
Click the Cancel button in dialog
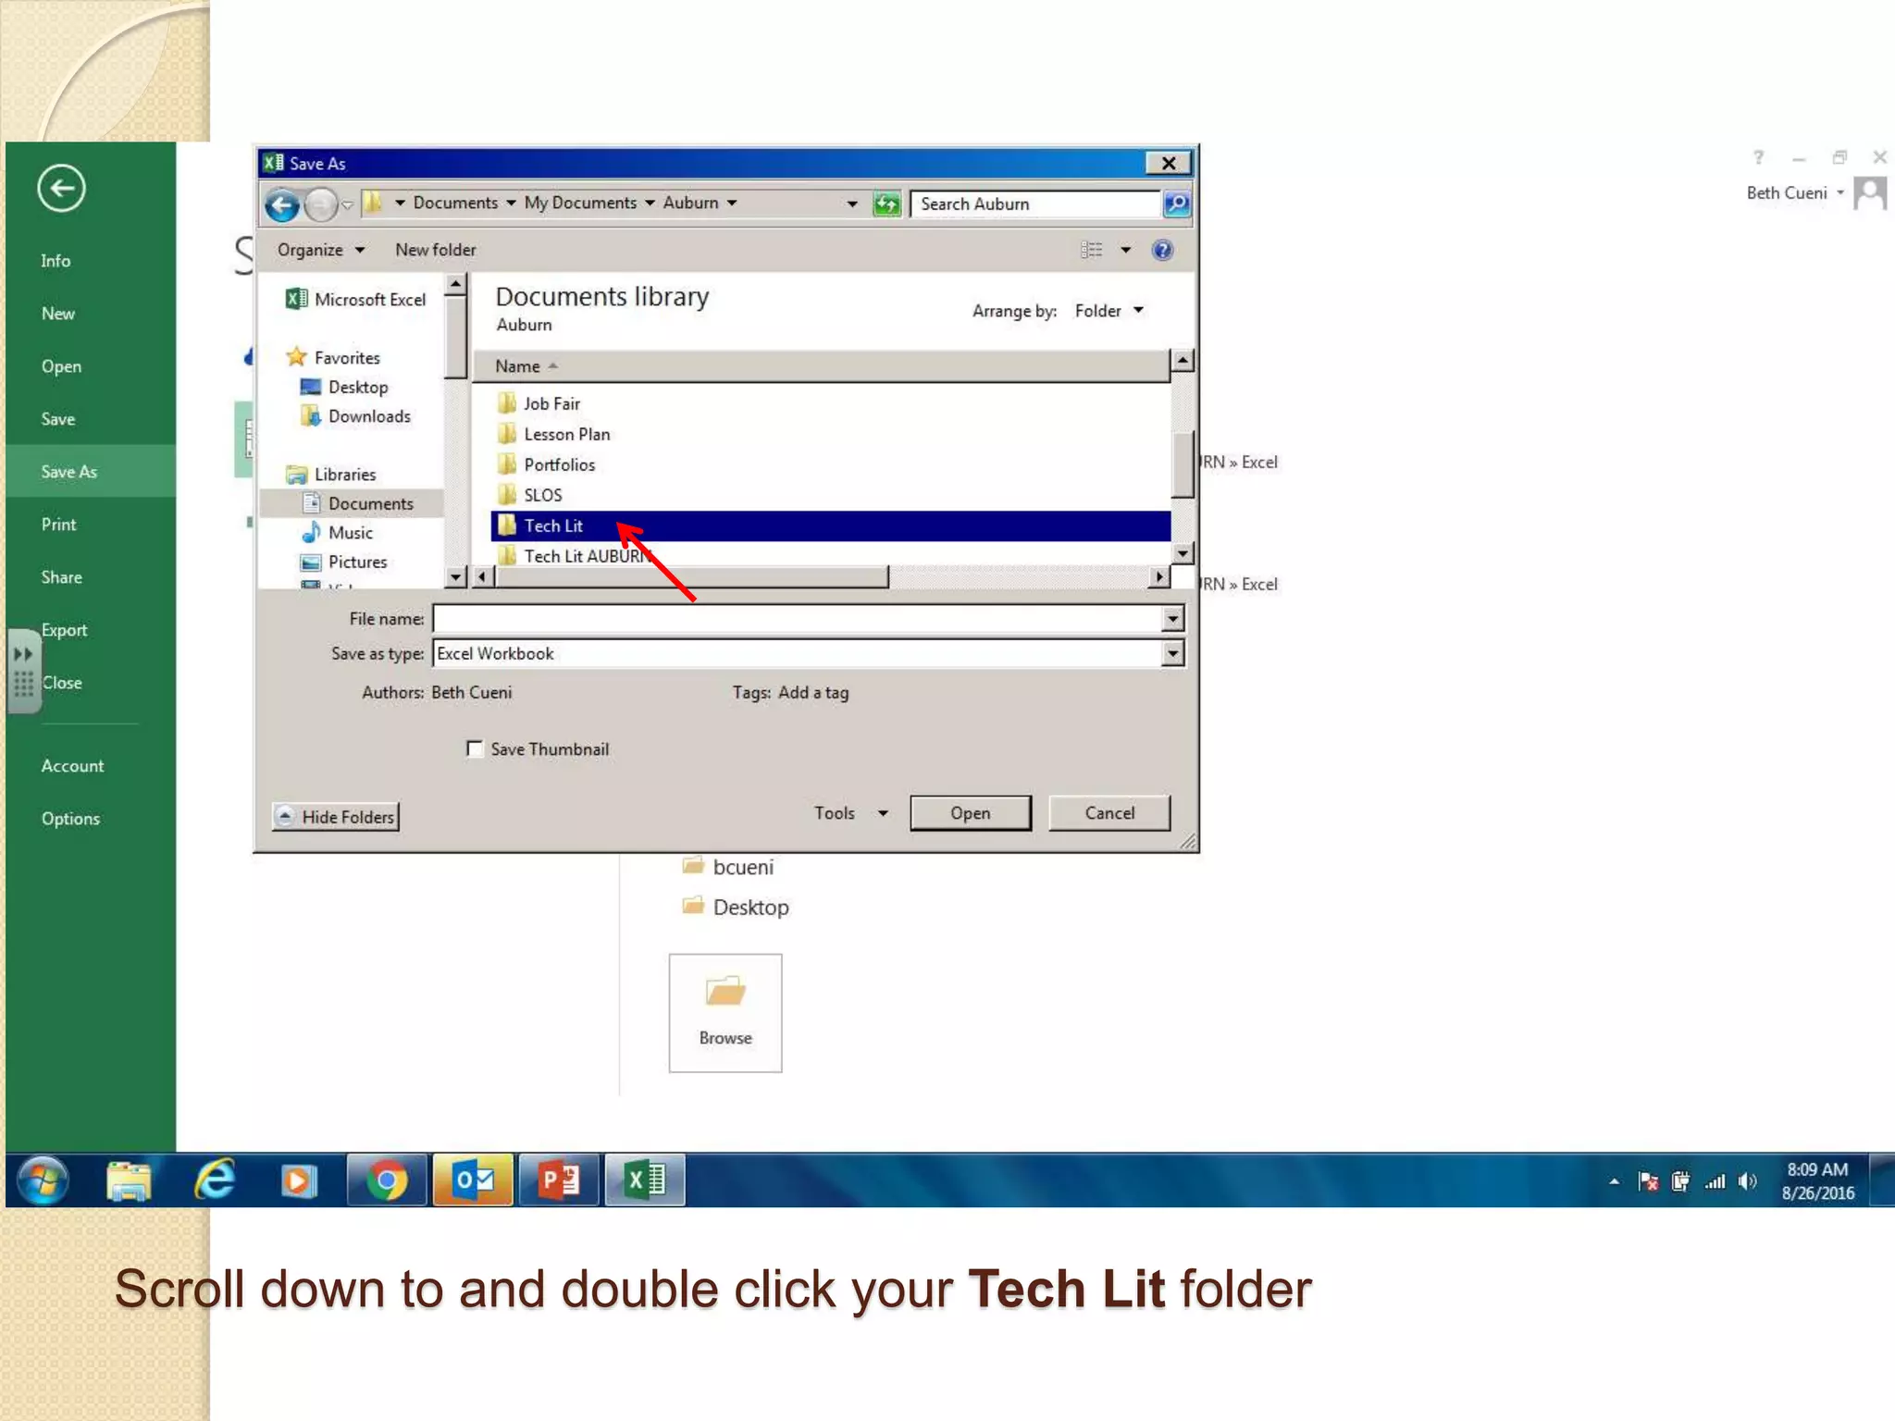pyautogui.click(x=1109, y=813)
